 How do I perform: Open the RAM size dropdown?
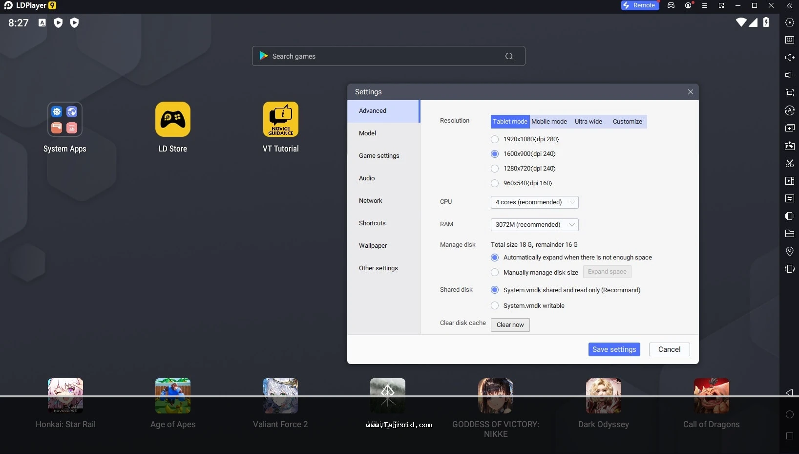[534, 225]
